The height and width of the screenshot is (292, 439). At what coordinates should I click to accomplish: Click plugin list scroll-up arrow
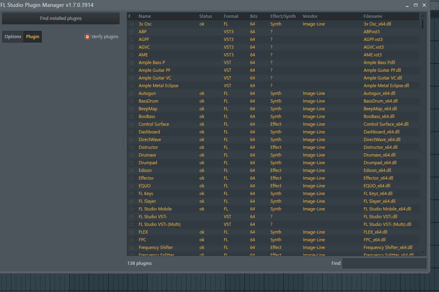tap(423, 16)
